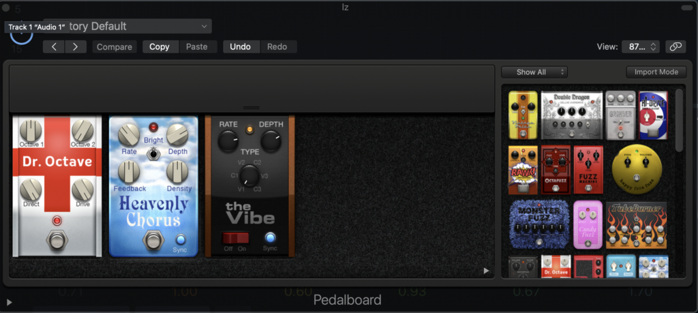Click the routing area handle

[251, 108]
